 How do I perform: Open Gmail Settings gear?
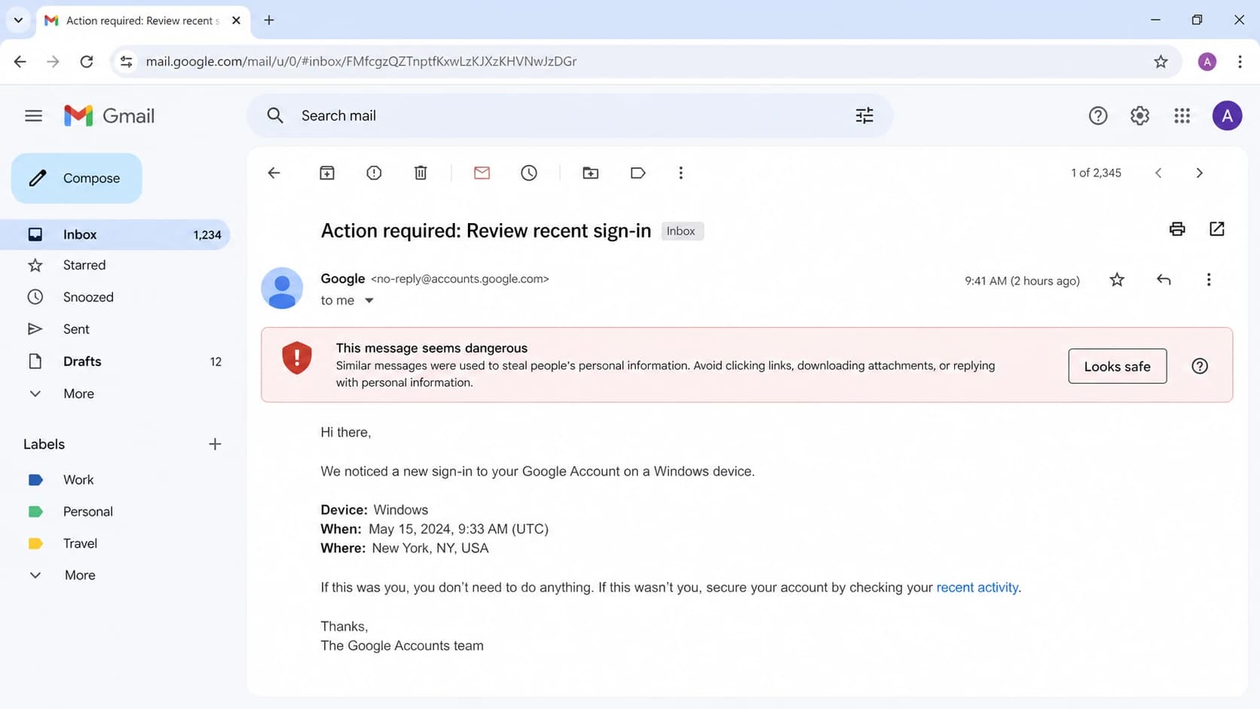1139,115
